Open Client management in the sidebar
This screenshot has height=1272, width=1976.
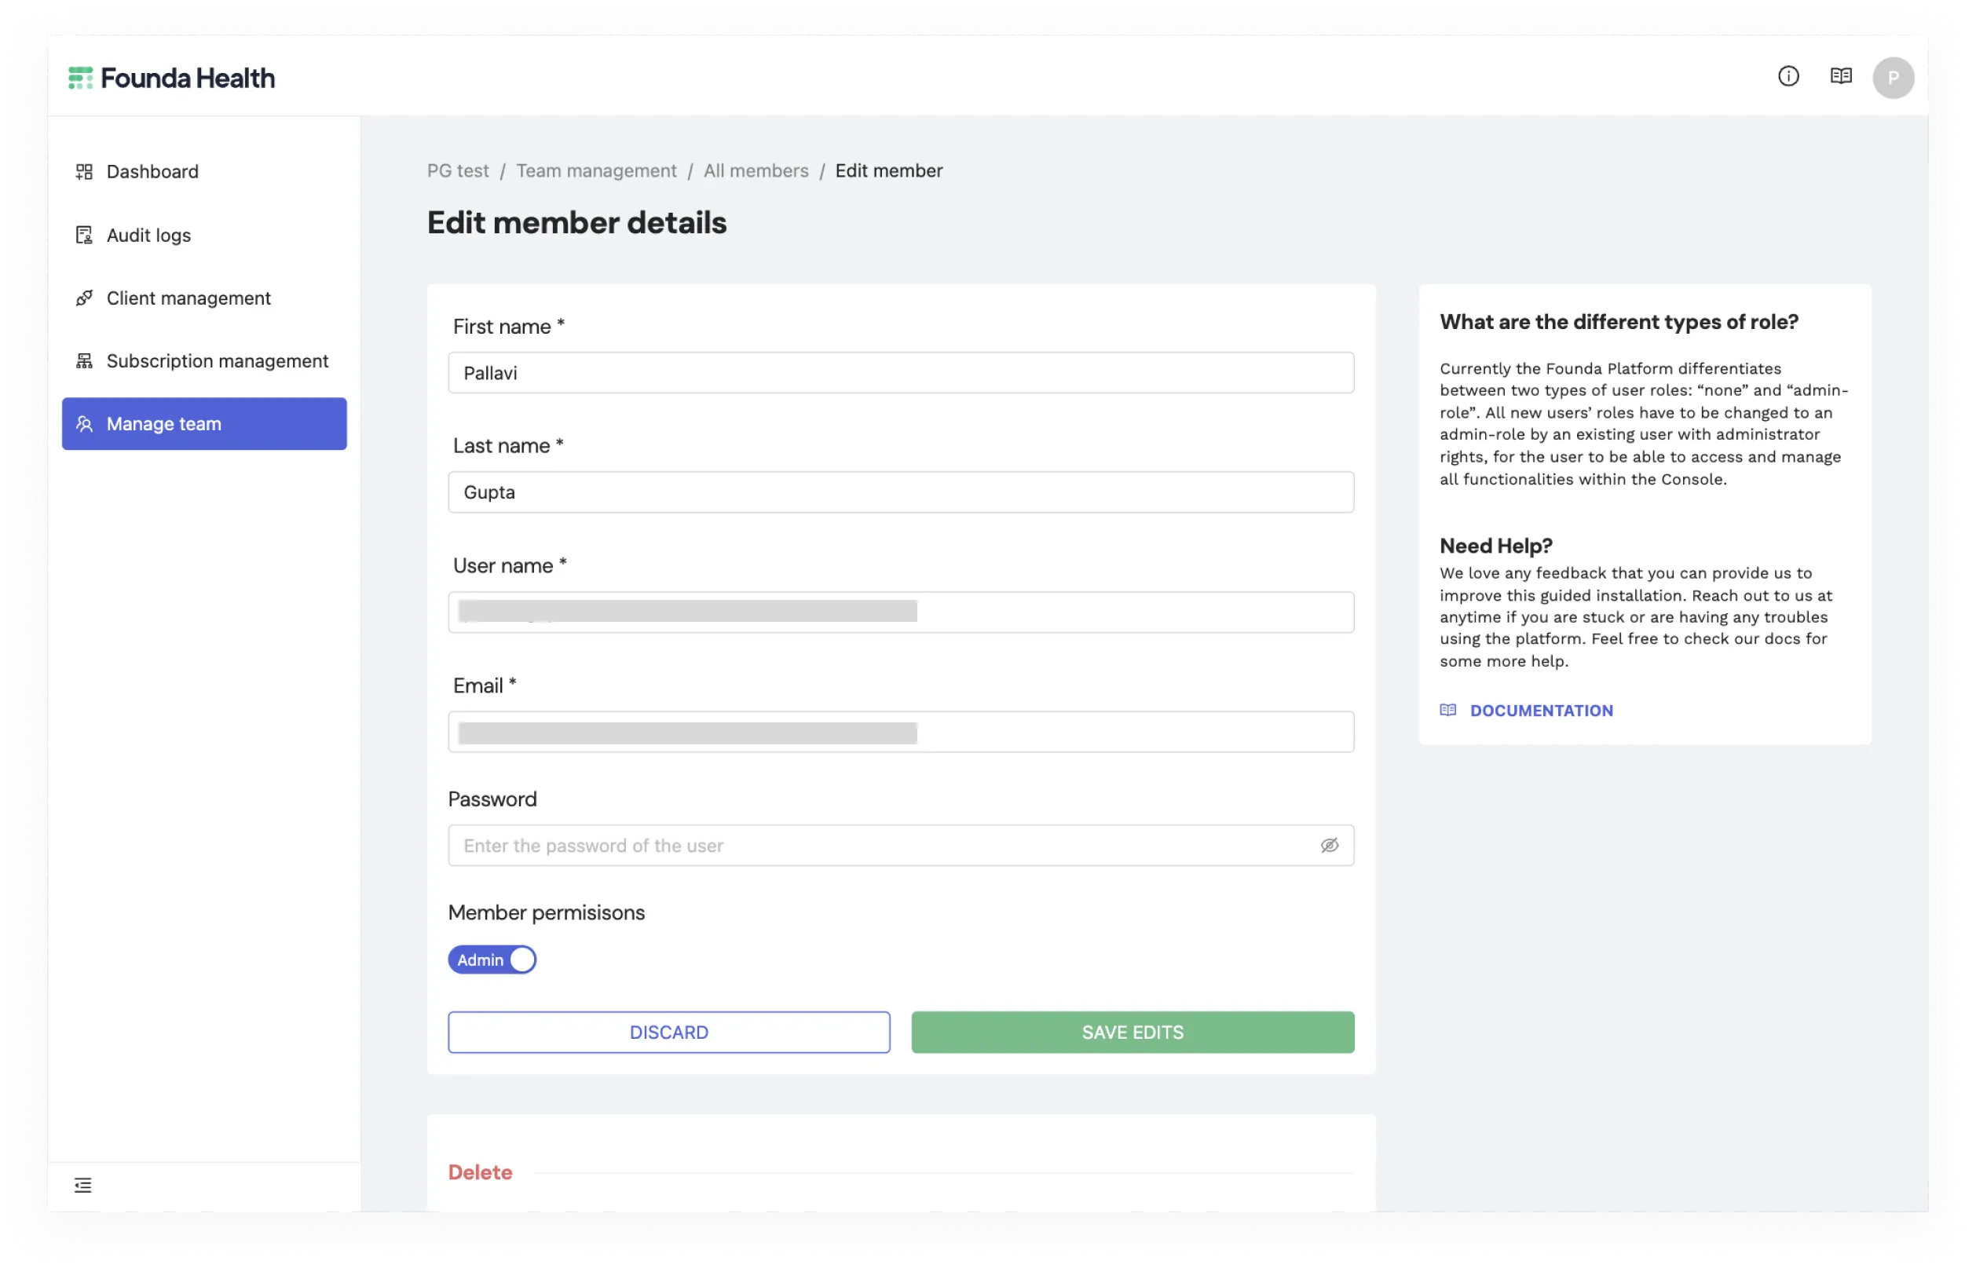(204, 298)
